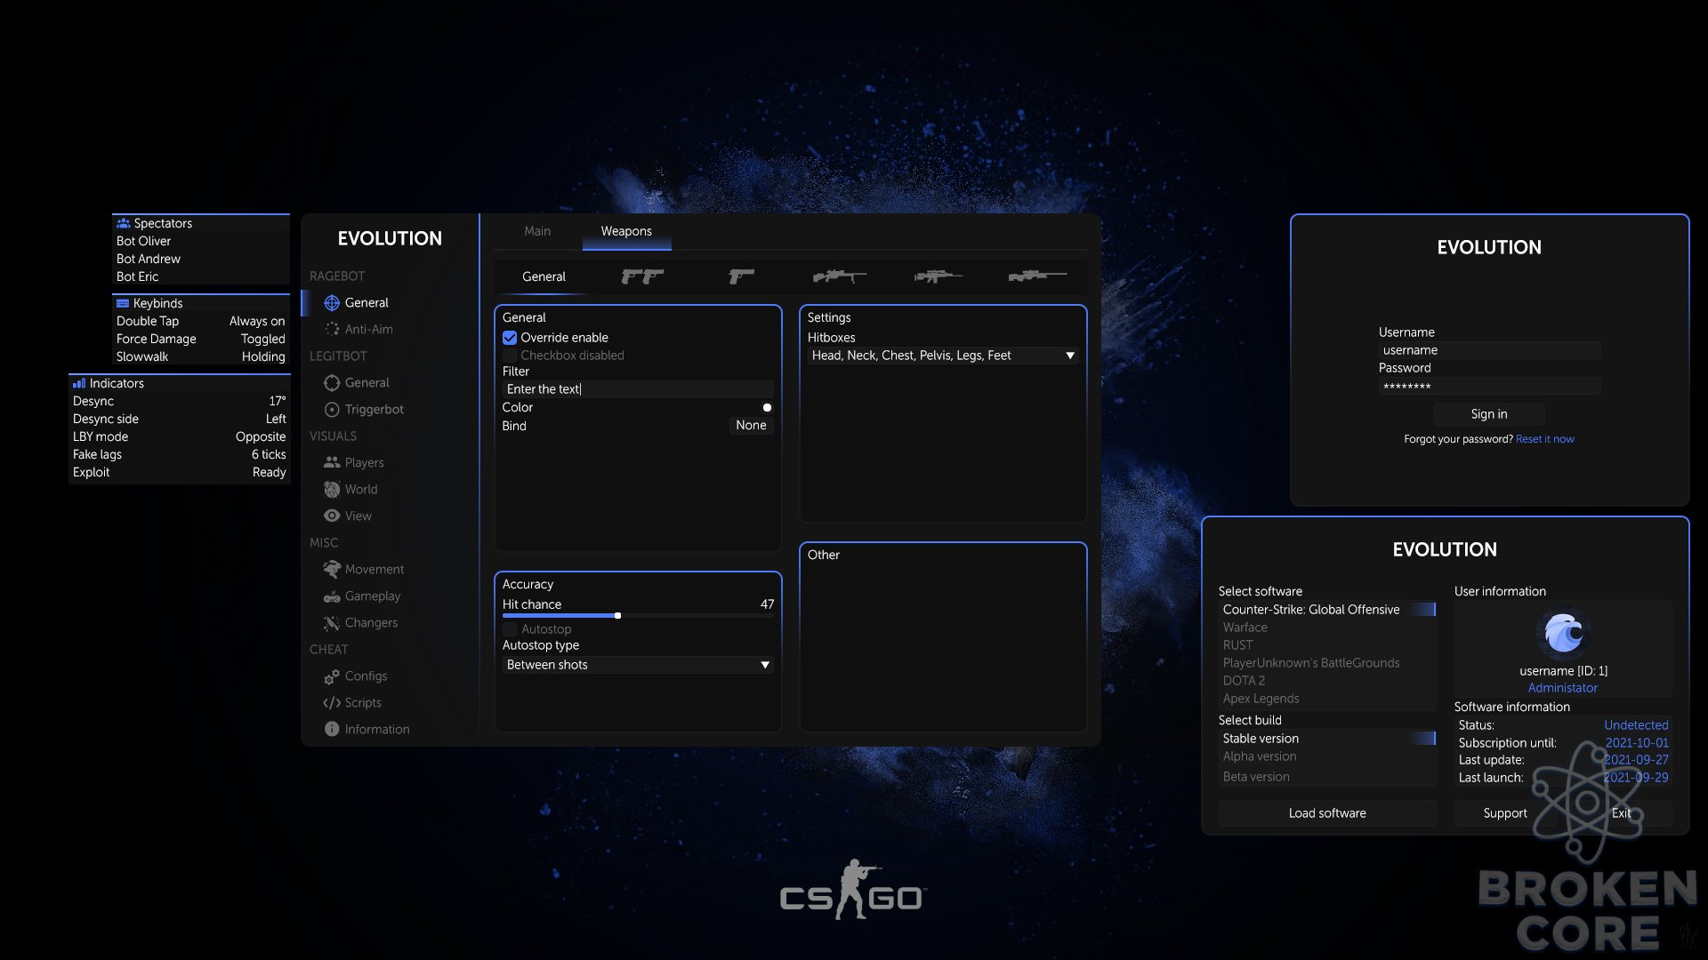The height and width of the screenshot is (960, 1708).
Task: Select the single pistol weapon icon
Action: (741, 276)
